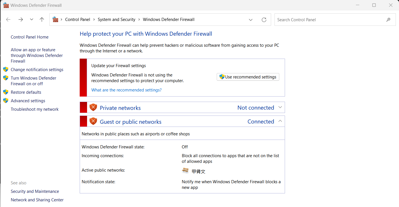Click the Forward navigation arrow

click(x=20, y=20)
